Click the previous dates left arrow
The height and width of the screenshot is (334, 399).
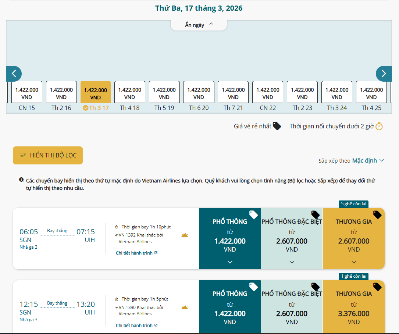pyautogui.click(x=14, y=74)
